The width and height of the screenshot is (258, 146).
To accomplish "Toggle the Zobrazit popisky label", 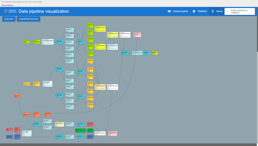I will (x=180, y=11).
